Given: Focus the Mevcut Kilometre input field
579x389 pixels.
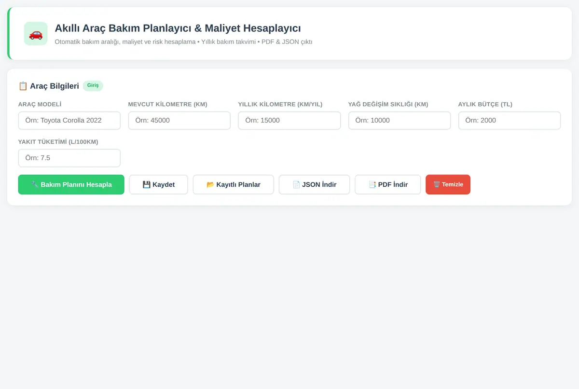Looking at the screenshot, I should click(x=179, y=121).
